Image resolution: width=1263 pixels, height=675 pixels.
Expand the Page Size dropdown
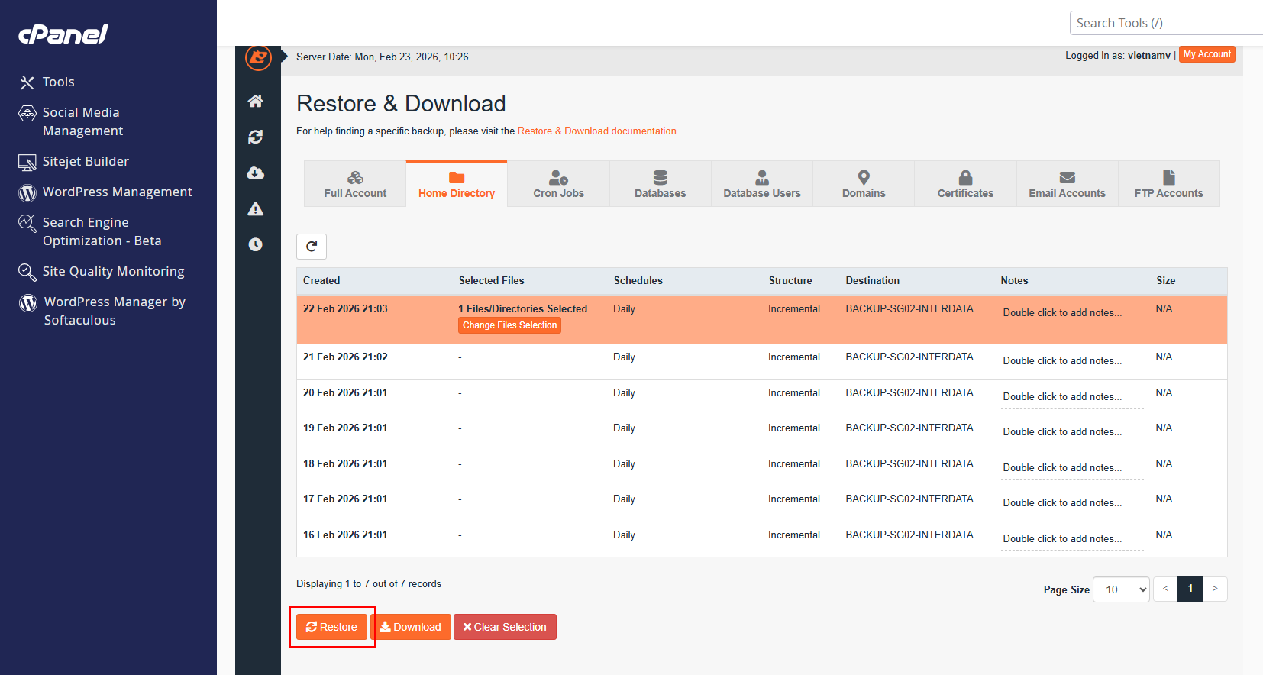(x=1121, y=589)
